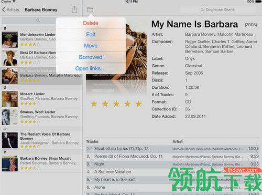Viewport: 262px width, 195px height.
Task: Tap the Onyx label value
Action: click(x=190, y=59)
